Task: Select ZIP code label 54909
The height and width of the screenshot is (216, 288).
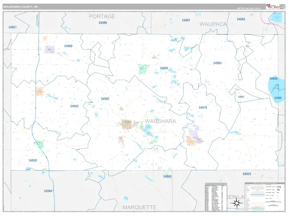Action: point(103,23)
